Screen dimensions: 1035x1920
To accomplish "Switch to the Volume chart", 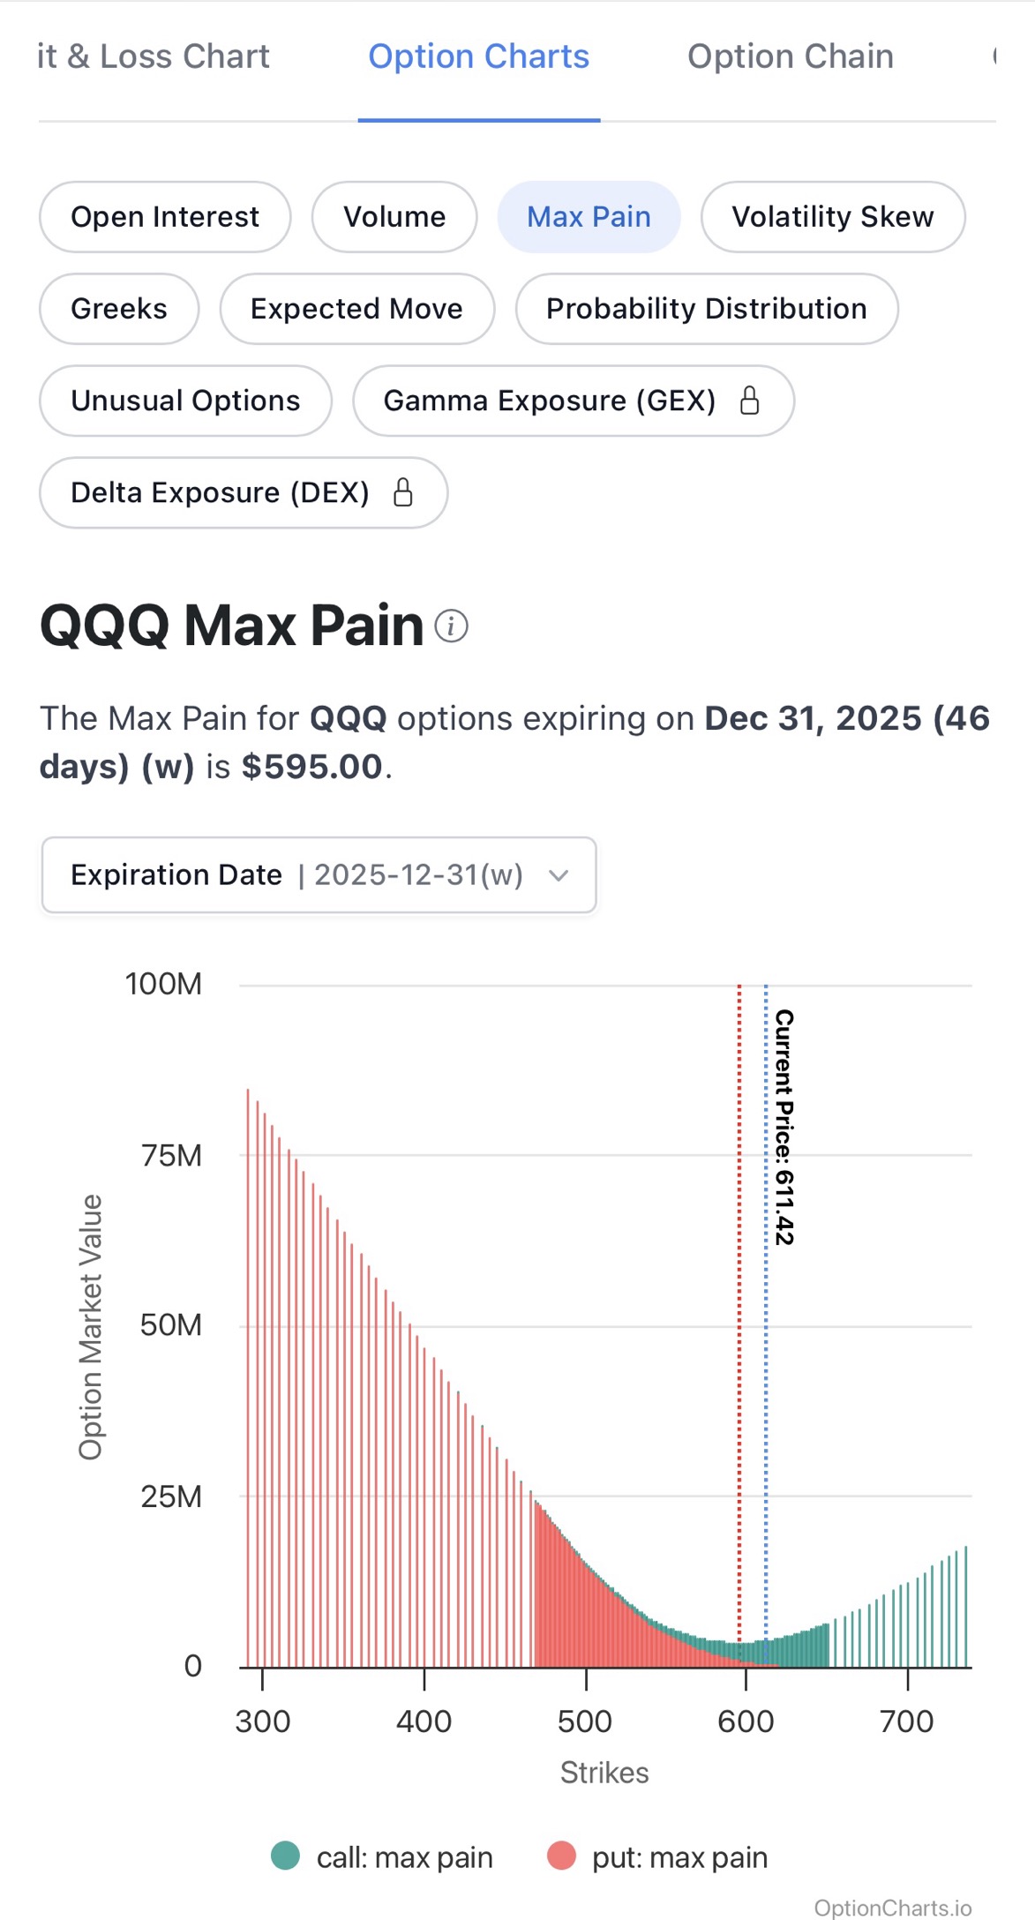I will 394,216.
